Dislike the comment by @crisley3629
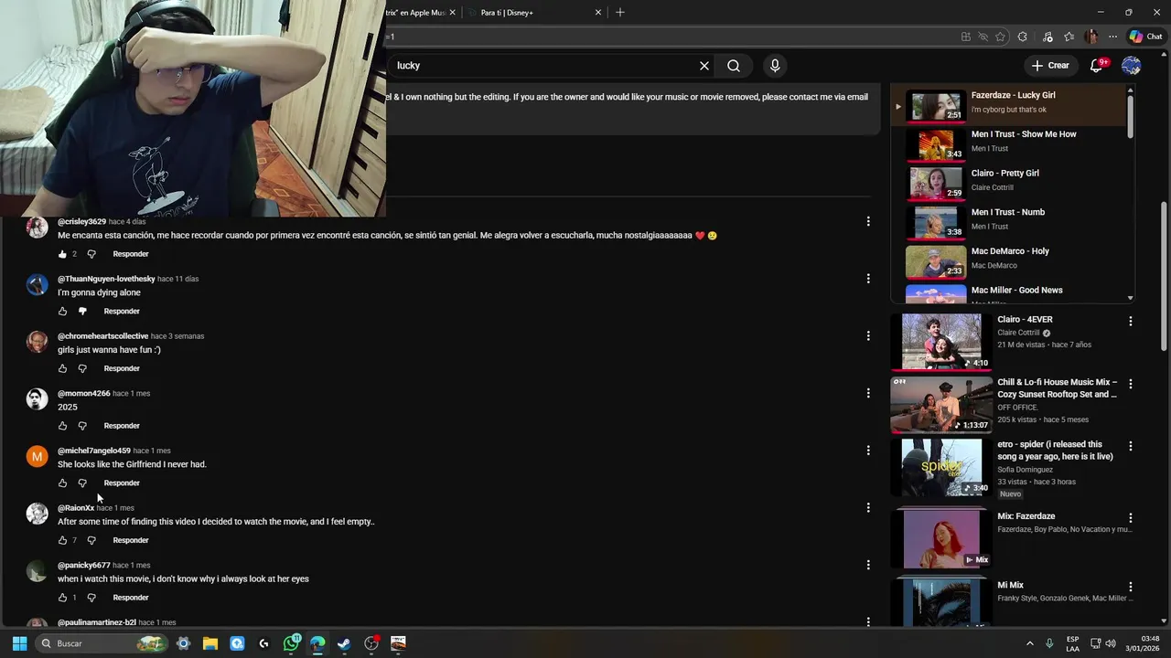Viewport: 1171px width, 658px height. tap(91, 254)
